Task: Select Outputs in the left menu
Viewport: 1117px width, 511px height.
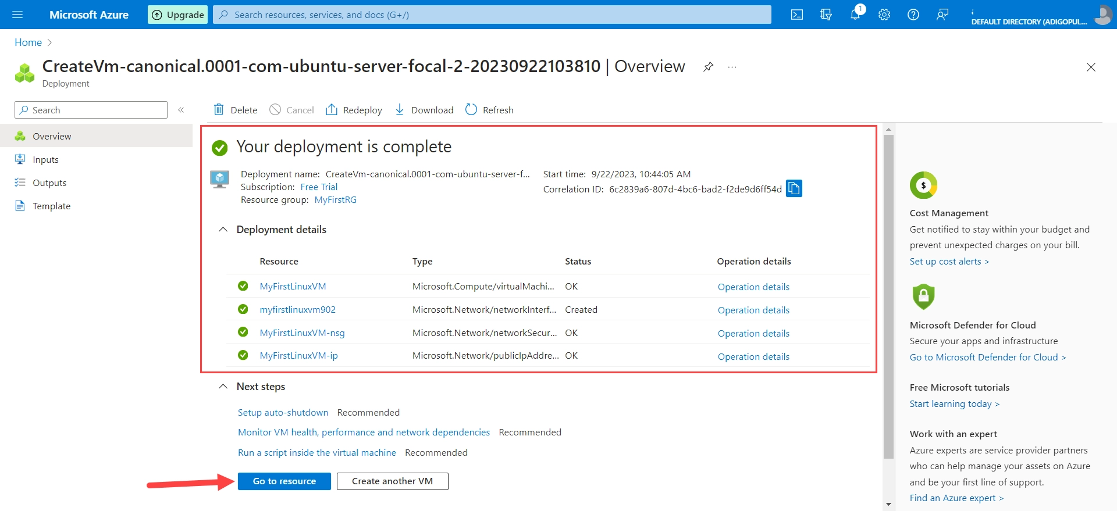Action: tap(96, 183)
